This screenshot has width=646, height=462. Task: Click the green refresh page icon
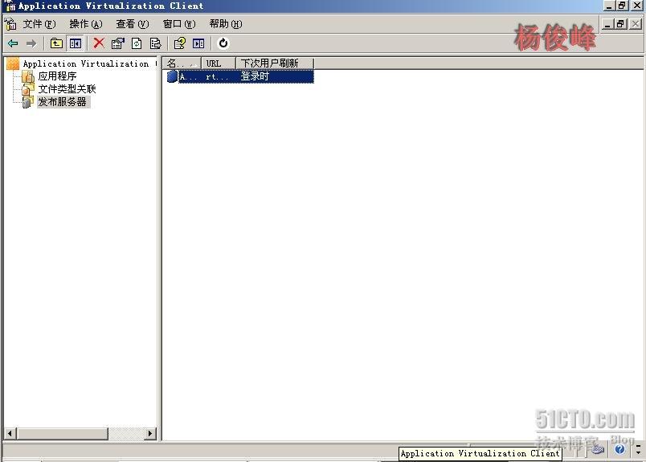pos(137,43)
